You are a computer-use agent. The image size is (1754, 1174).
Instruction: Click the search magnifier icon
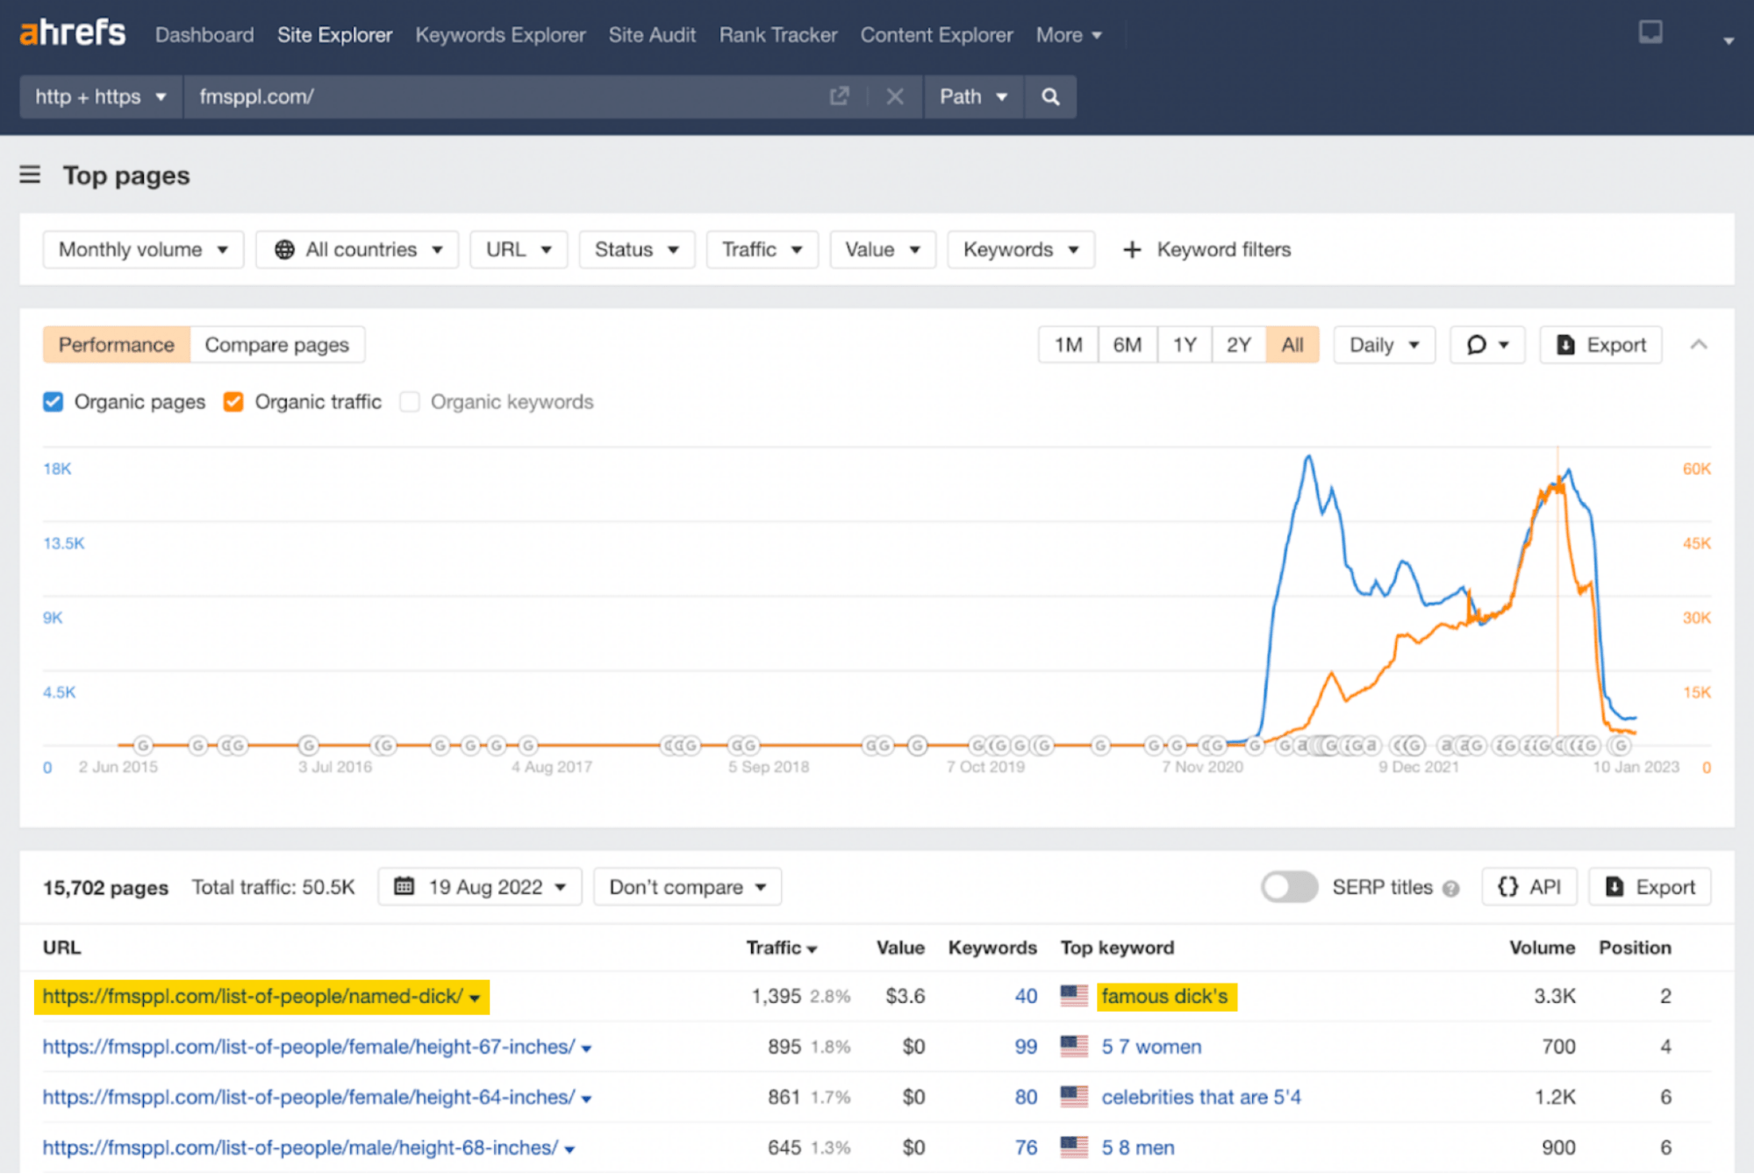tap(1049, 97)
